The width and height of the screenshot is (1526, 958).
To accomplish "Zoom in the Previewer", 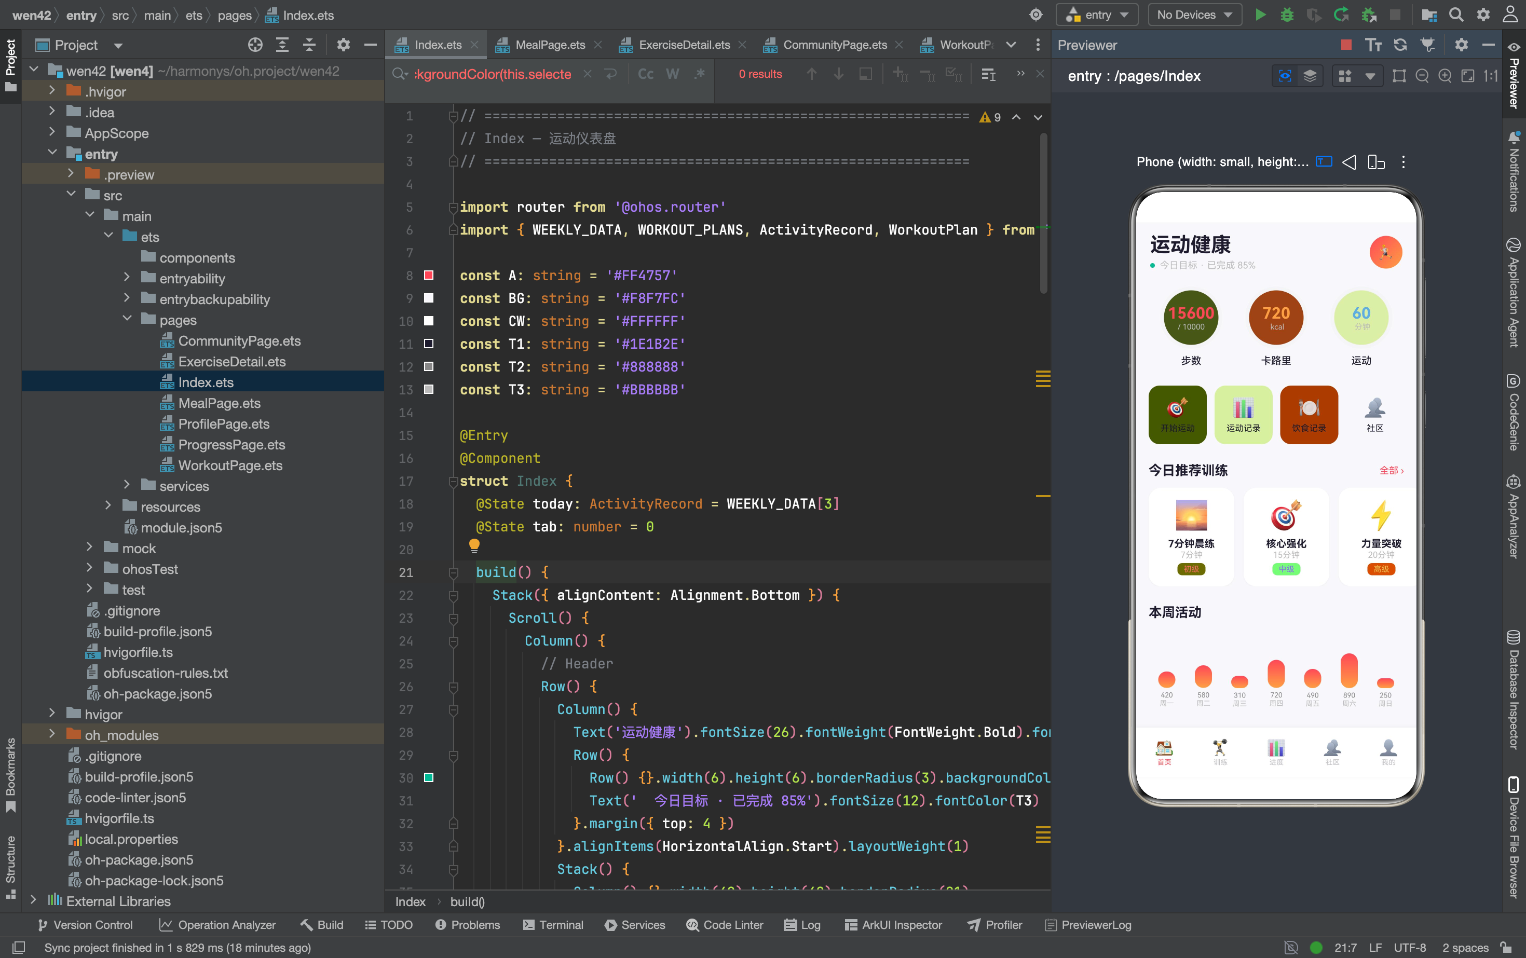I will coord(1445,76).
